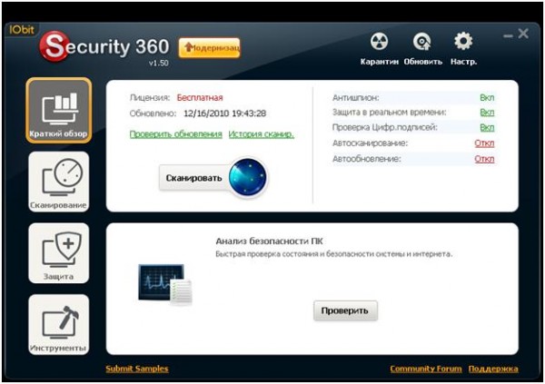Open the Защита protection section
The width and height of the screenshot is (545, 384).
(x=58, y=253)
